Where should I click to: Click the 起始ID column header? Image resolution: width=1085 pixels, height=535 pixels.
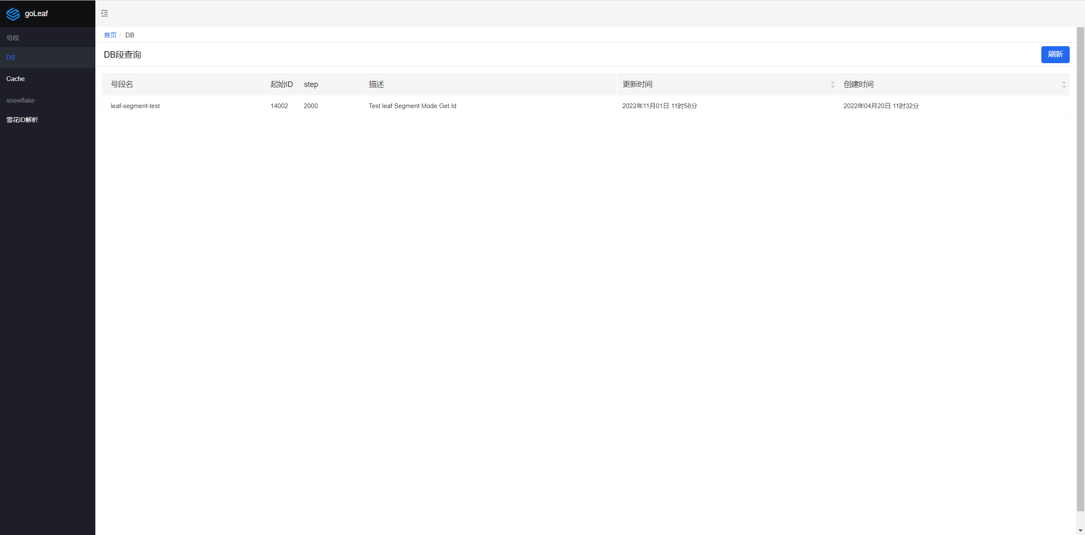pos(282,84)
